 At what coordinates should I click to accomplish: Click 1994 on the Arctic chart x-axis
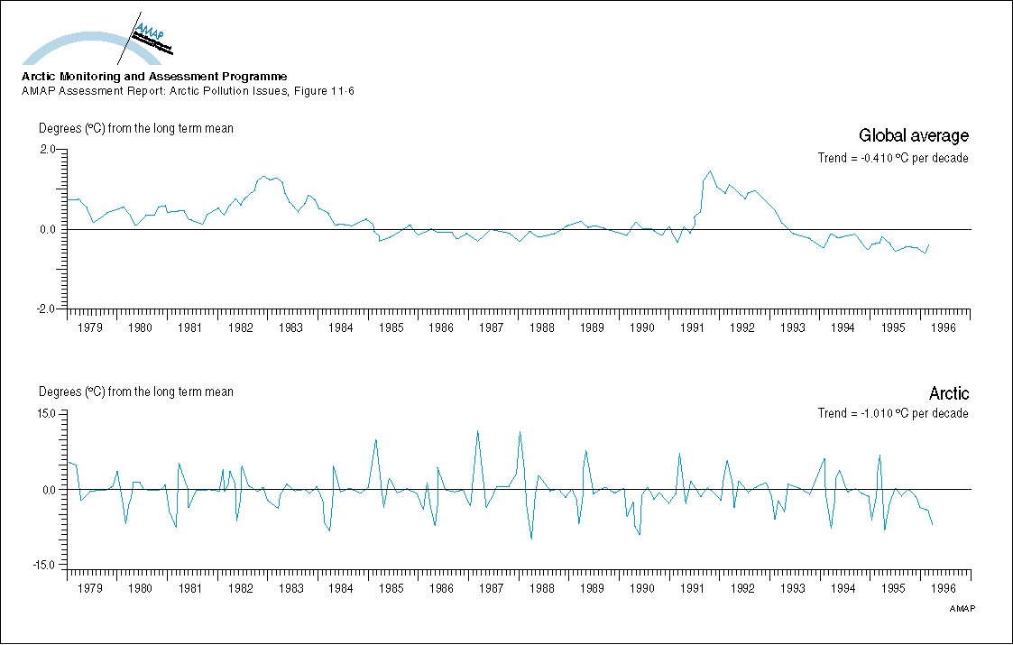[843, 588]
